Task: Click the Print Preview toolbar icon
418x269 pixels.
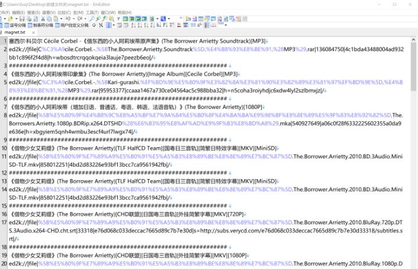Action: point(35,19)
